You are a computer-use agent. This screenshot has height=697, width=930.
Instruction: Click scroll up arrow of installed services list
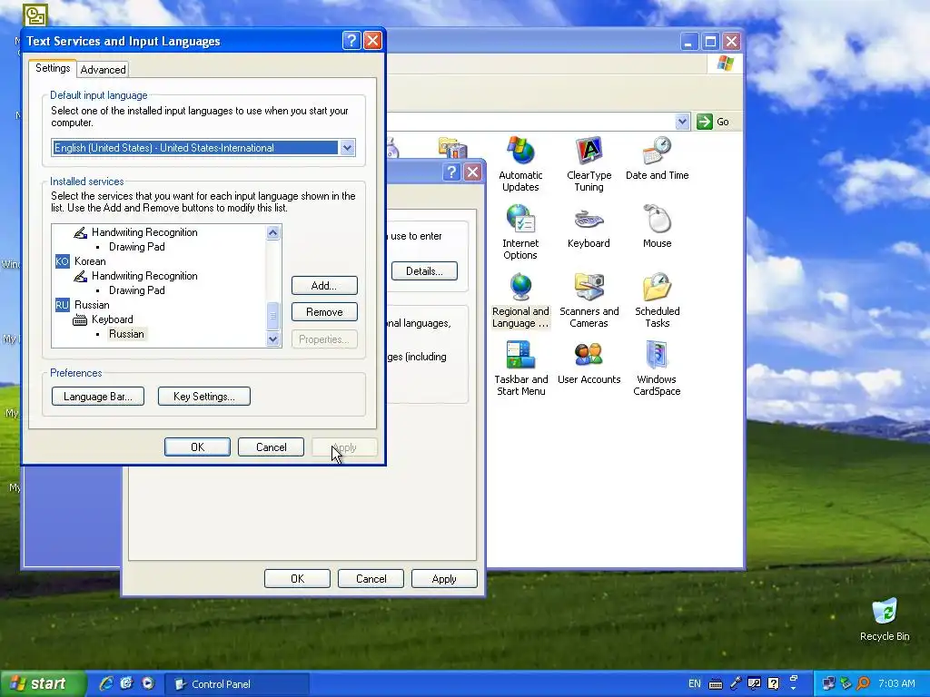272,232
